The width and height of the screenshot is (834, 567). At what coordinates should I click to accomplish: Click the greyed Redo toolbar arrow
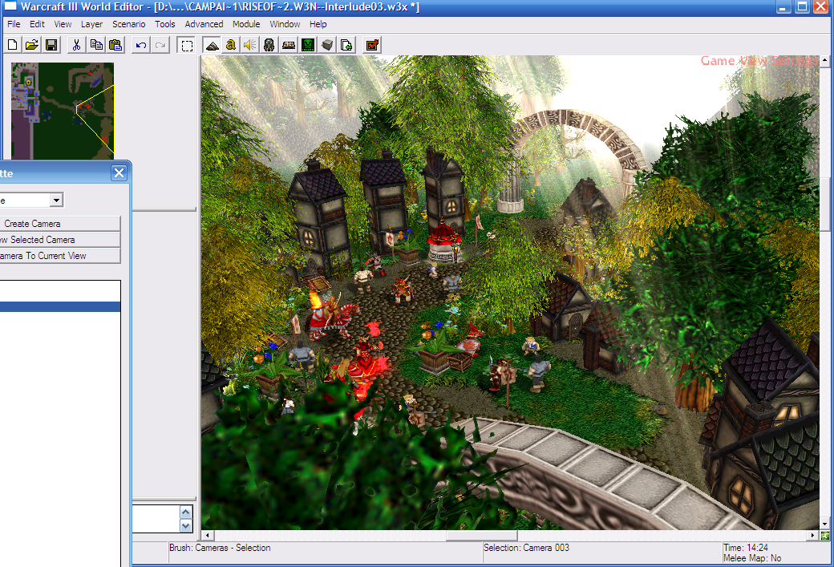click(160, 45)
